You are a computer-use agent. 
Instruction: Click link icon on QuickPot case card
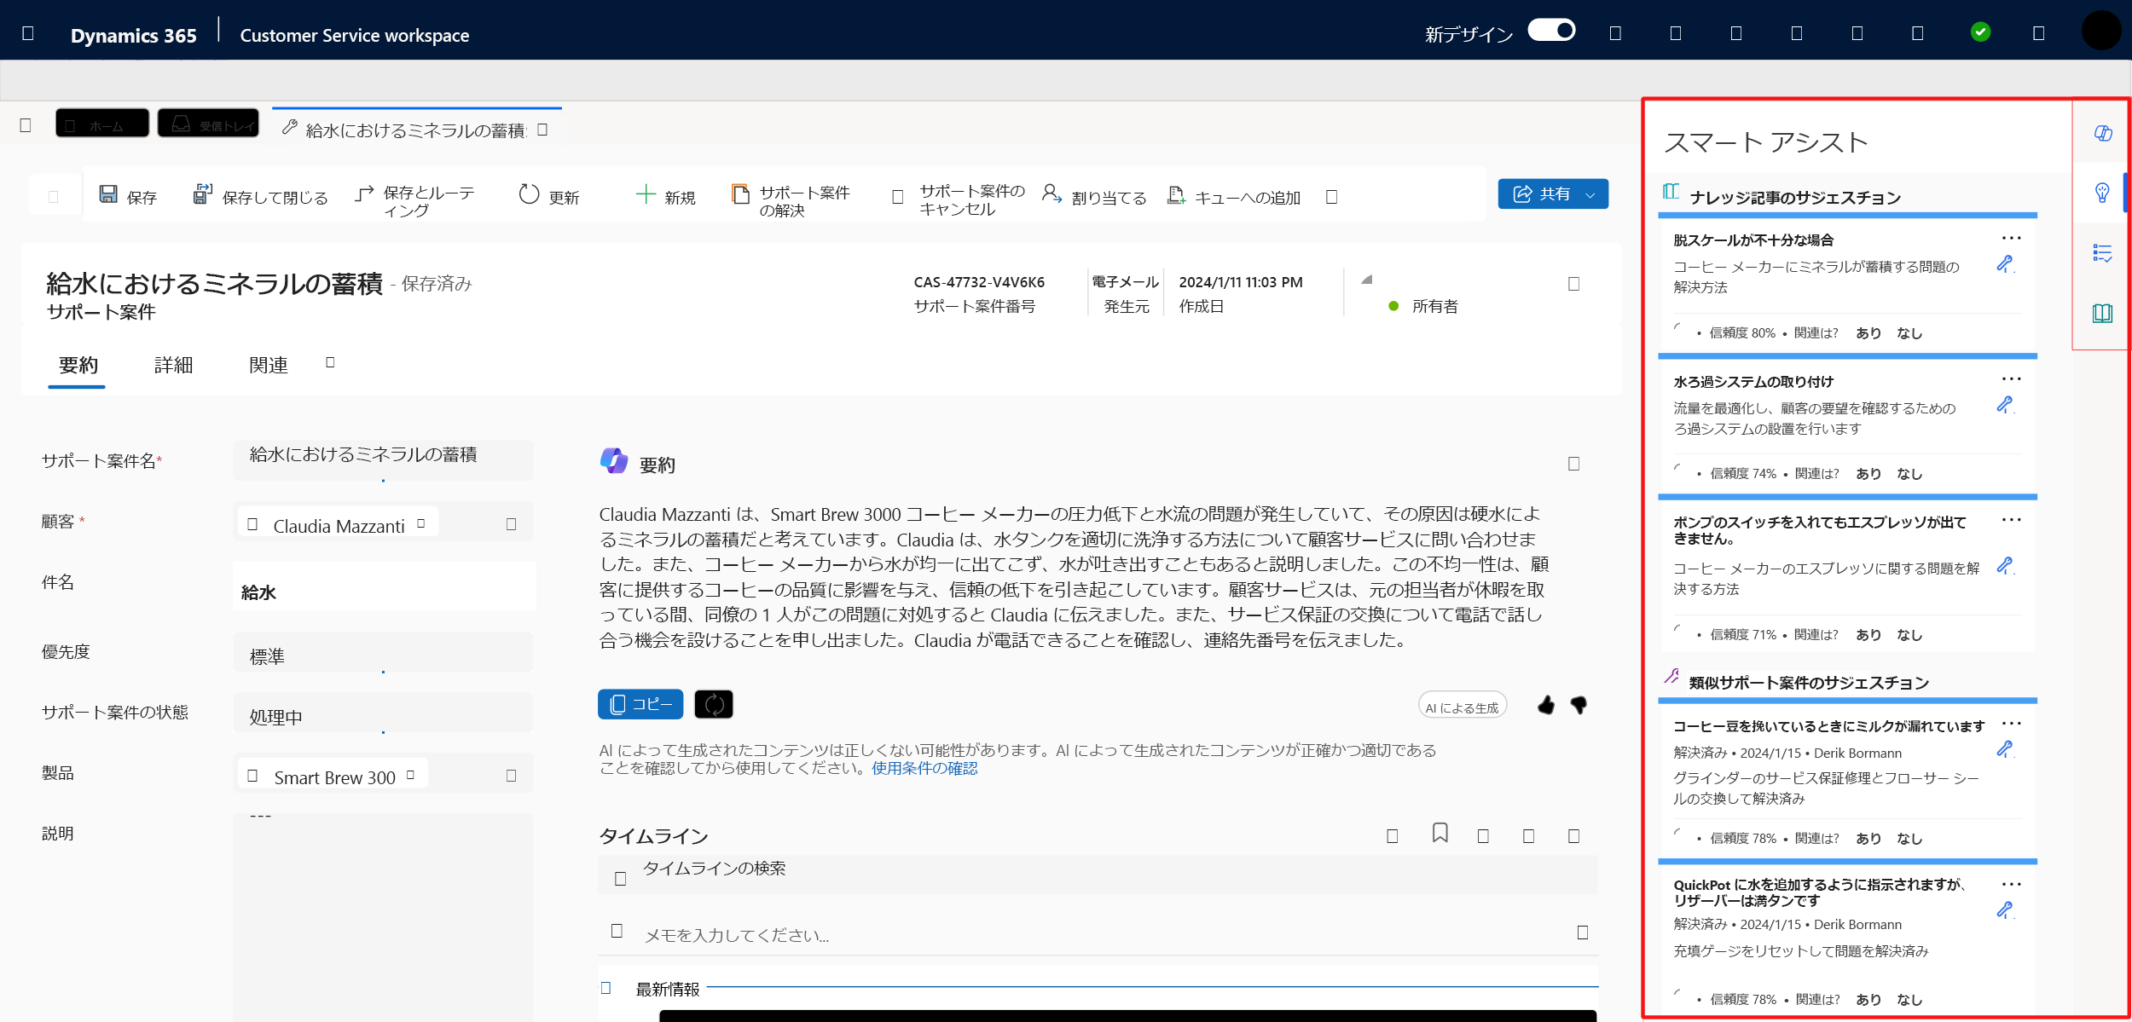pyautogui.click(x=2005, y=910)
